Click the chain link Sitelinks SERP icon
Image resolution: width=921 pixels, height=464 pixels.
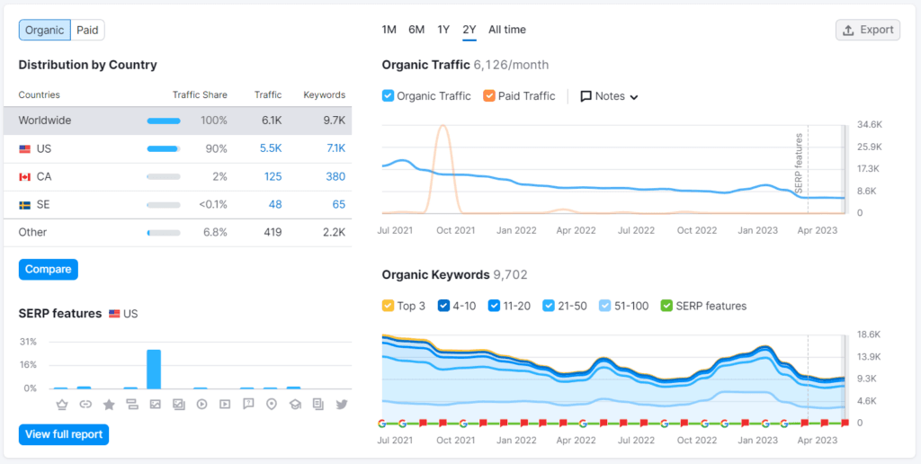85,404
